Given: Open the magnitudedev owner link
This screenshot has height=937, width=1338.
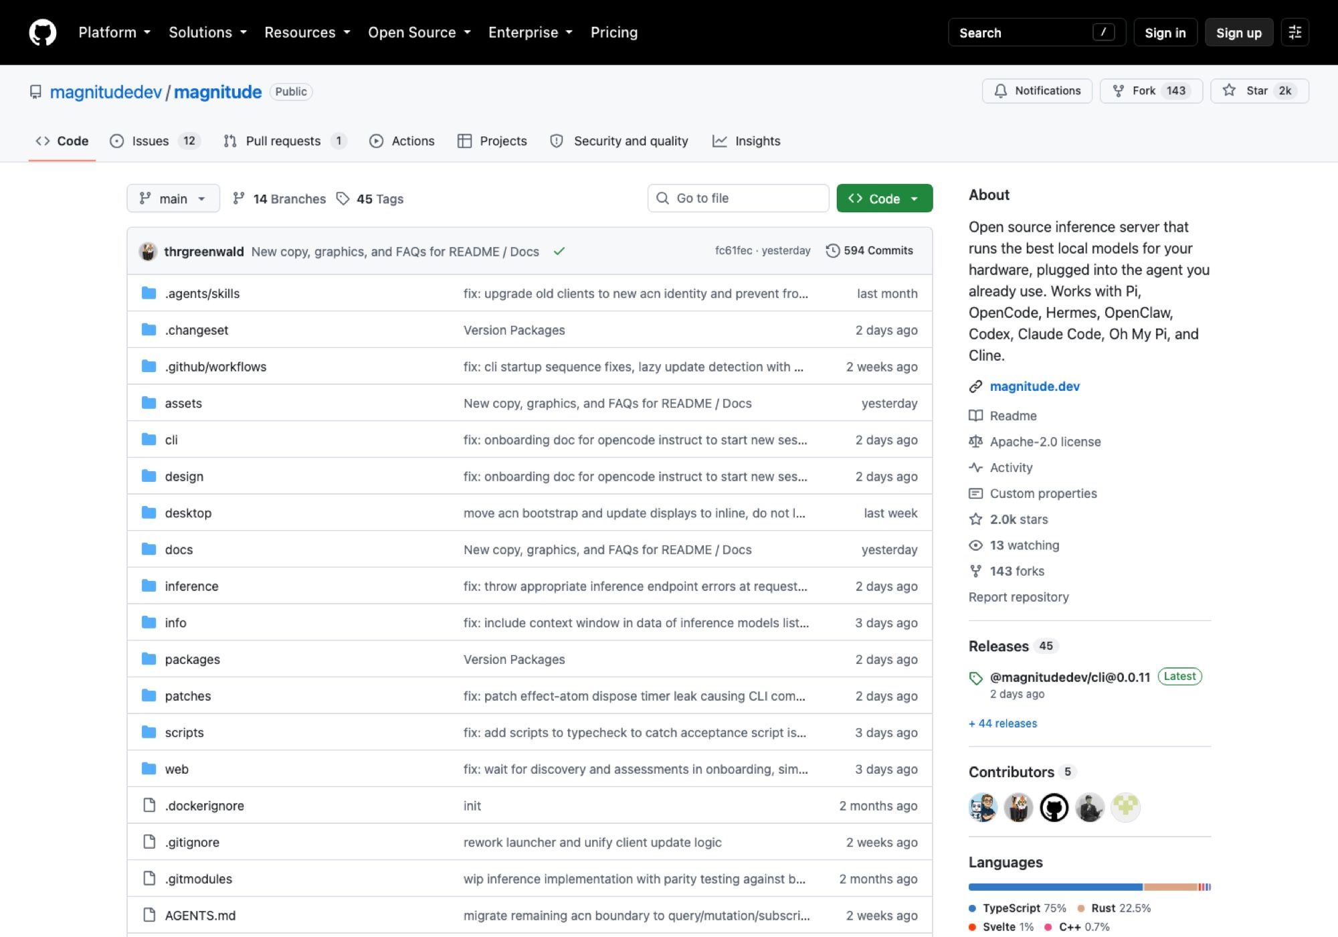Looking at the screenshot, I should click(106, 92).
